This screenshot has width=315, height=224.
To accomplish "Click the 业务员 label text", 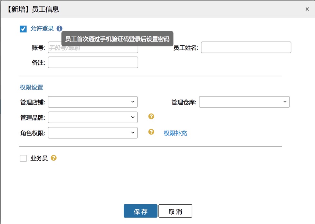I will pyautogui.click(x=39, y=158).
